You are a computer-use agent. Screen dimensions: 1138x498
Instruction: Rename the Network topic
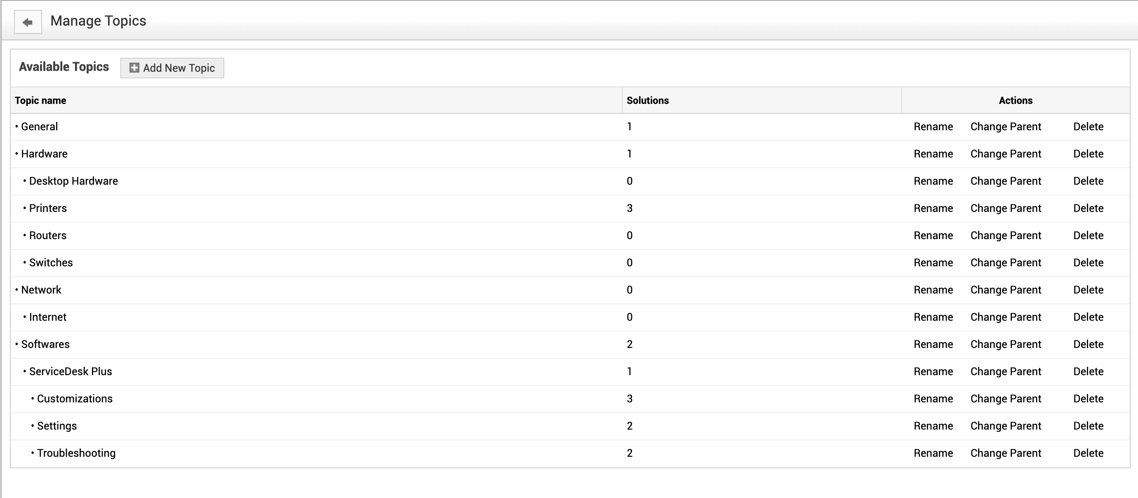(933, 290)
